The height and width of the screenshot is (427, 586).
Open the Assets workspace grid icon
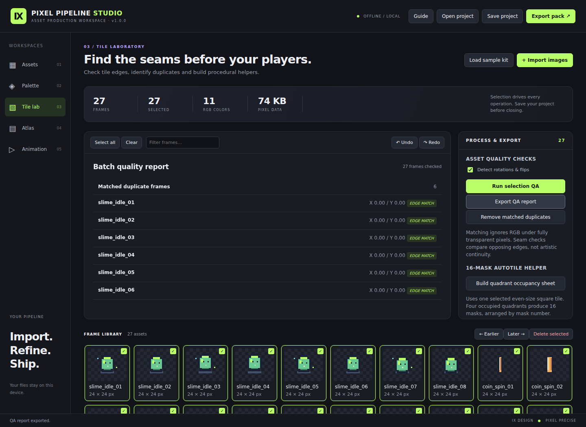[x=13, y=65]
